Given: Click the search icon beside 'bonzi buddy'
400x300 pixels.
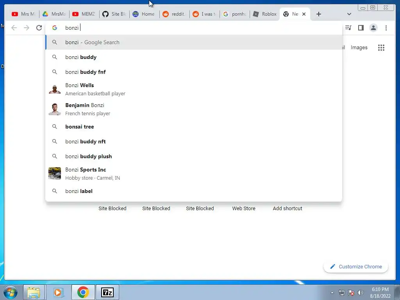Looking at the screenshot, I should (55, 57).
